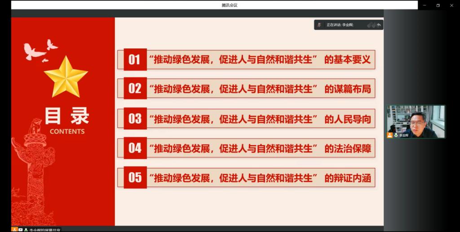Click the screen share icon in bottom bar
460x232 pixels.
click(x=21, y=229)
